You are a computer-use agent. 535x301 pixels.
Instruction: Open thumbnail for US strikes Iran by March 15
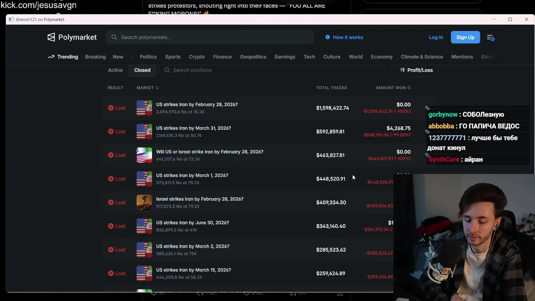point(144,273)
